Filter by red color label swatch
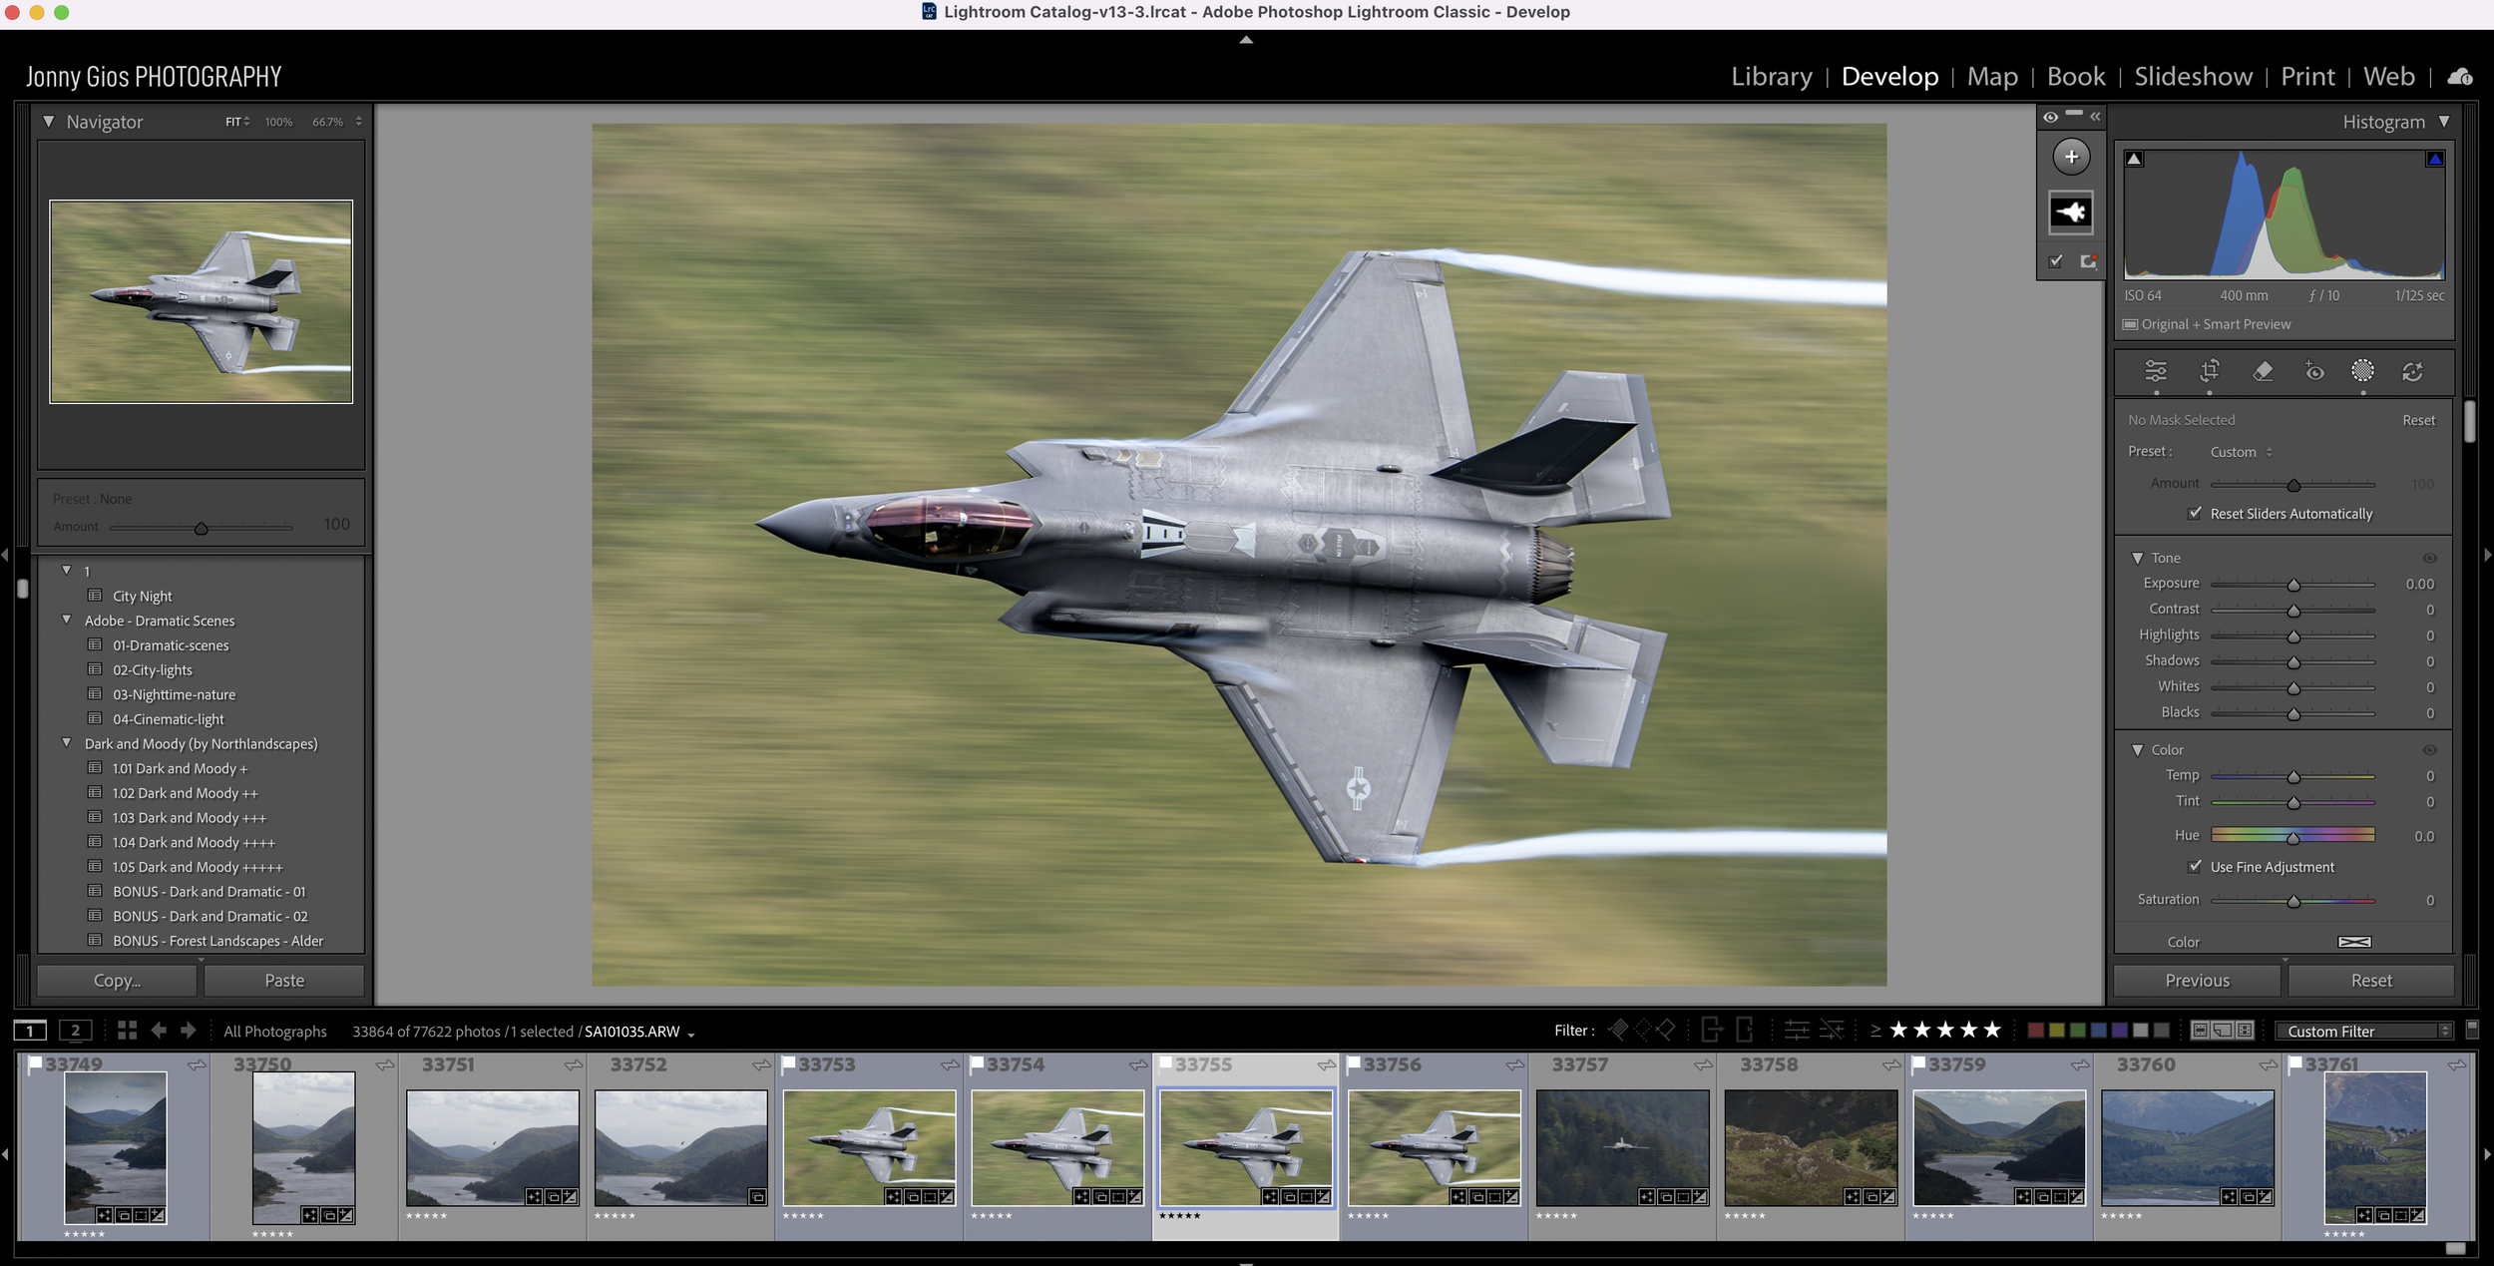 click(2035, 1031)
